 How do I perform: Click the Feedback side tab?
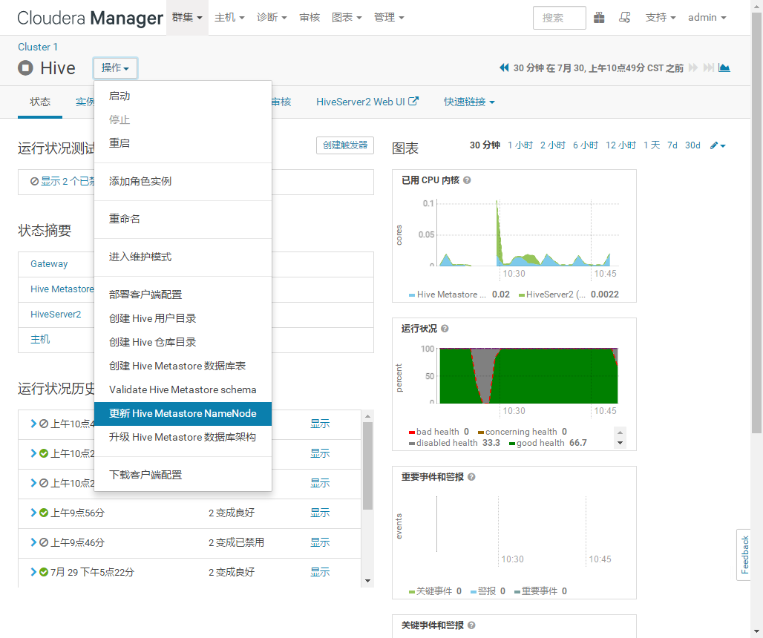click(x=744, y=554)
